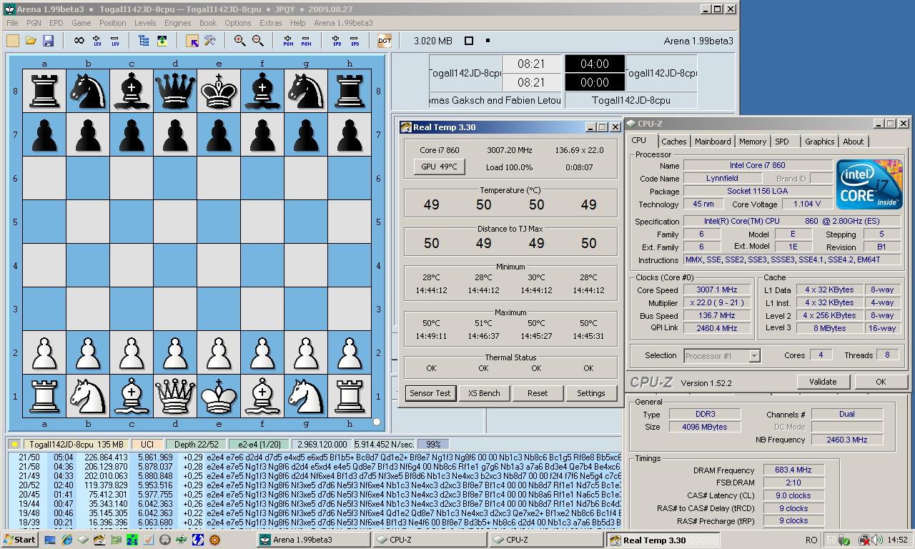Click the black queen on d8

pos(175,91)
